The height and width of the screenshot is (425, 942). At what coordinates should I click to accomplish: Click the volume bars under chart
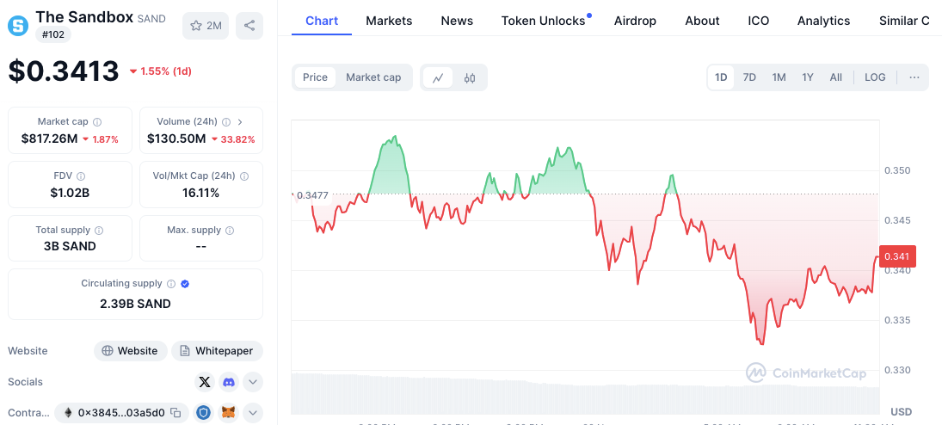(x=585, y=393)
